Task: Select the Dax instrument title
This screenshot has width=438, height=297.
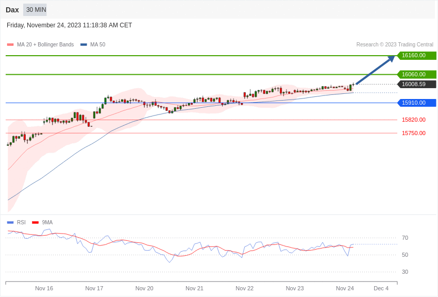Action: click(x=12, y=10)
